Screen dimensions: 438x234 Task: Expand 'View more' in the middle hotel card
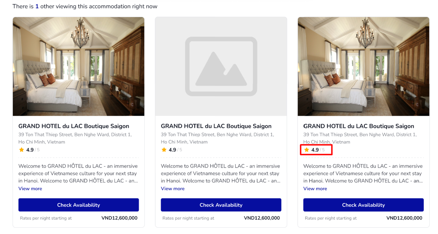point(173,188)
